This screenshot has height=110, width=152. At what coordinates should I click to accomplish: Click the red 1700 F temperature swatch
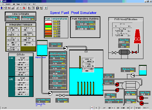coord(48,24)
